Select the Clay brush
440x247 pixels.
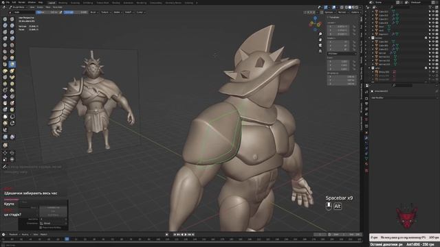(x=5, y=25)
